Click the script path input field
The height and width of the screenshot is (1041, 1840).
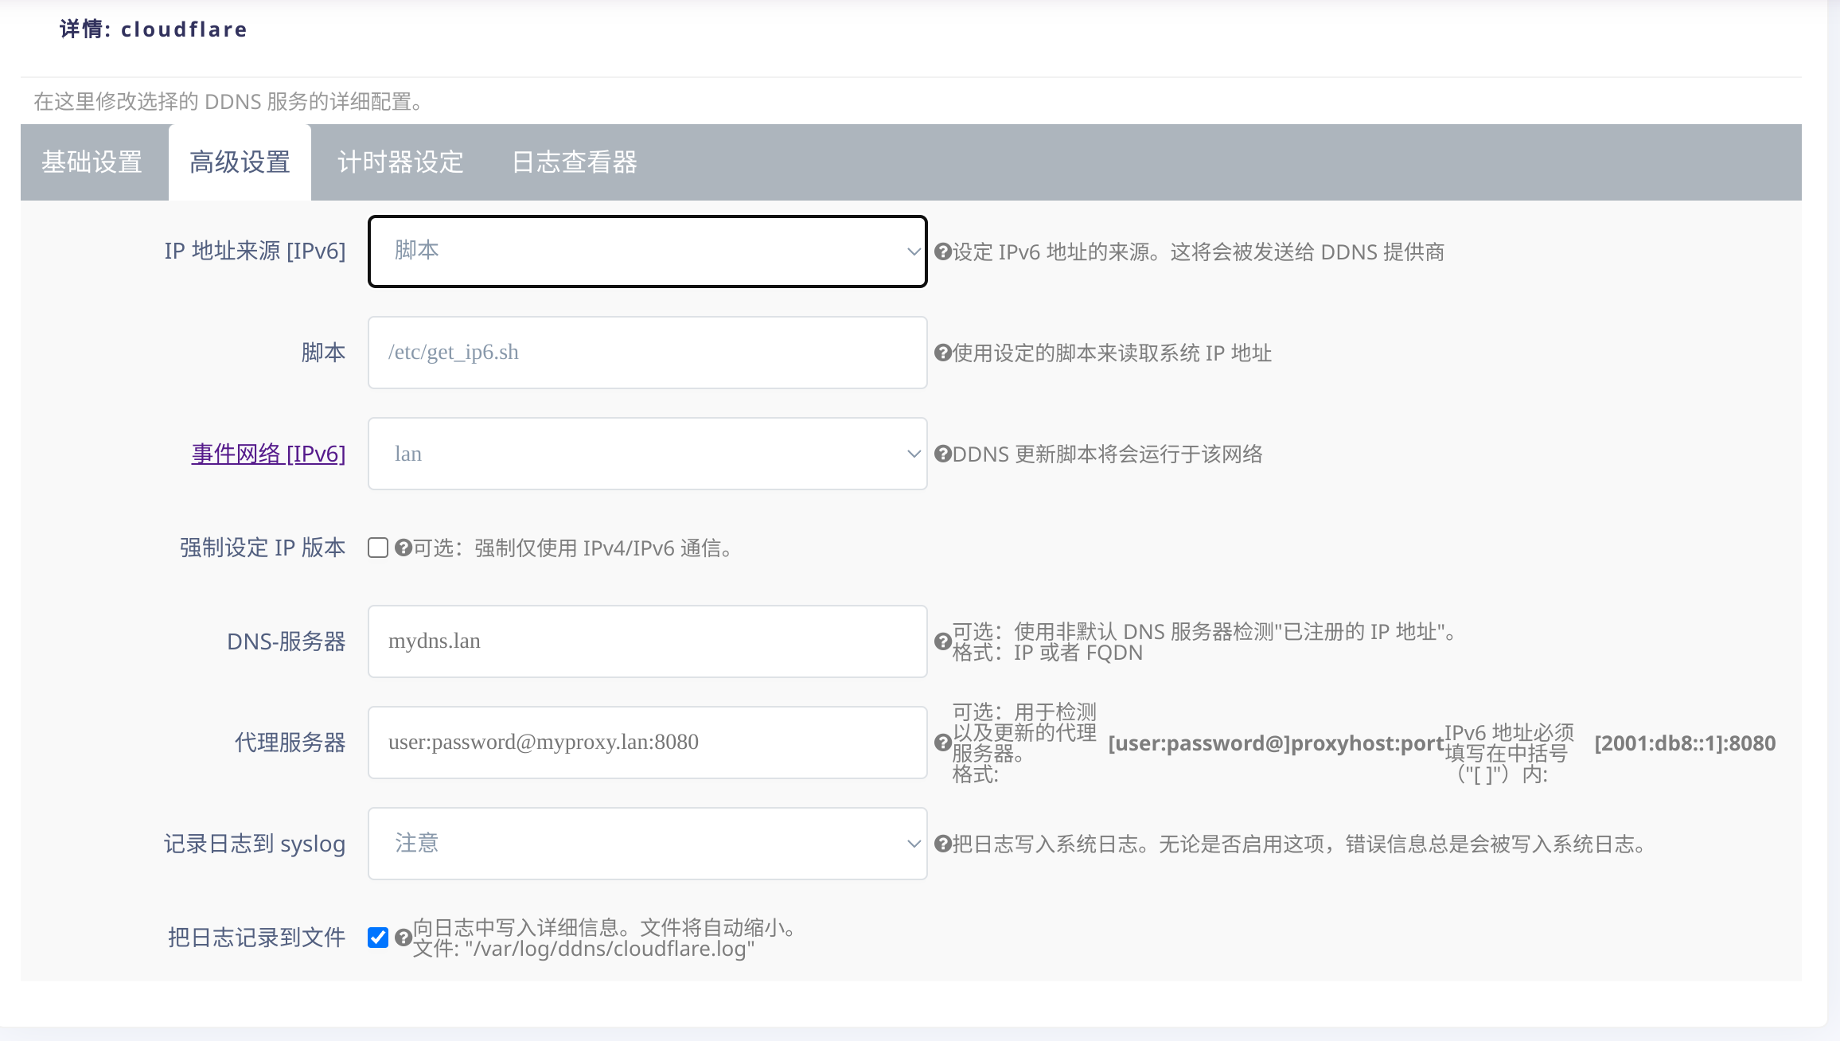[647, 353]
